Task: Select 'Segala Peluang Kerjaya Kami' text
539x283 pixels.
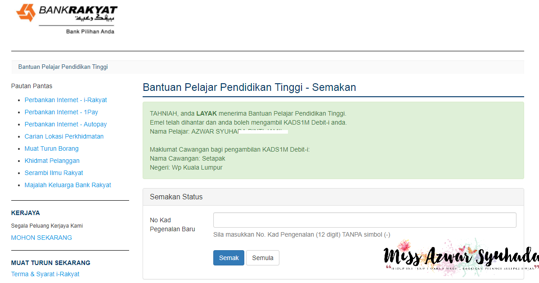Action: coord(47,226)
